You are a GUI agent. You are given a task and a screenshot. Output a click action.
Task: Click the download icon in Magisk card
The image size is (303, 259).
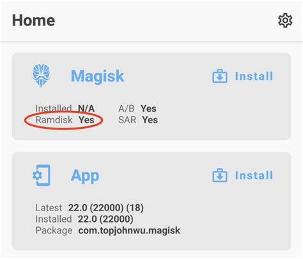pyautogui.click(x=220, y=76)
